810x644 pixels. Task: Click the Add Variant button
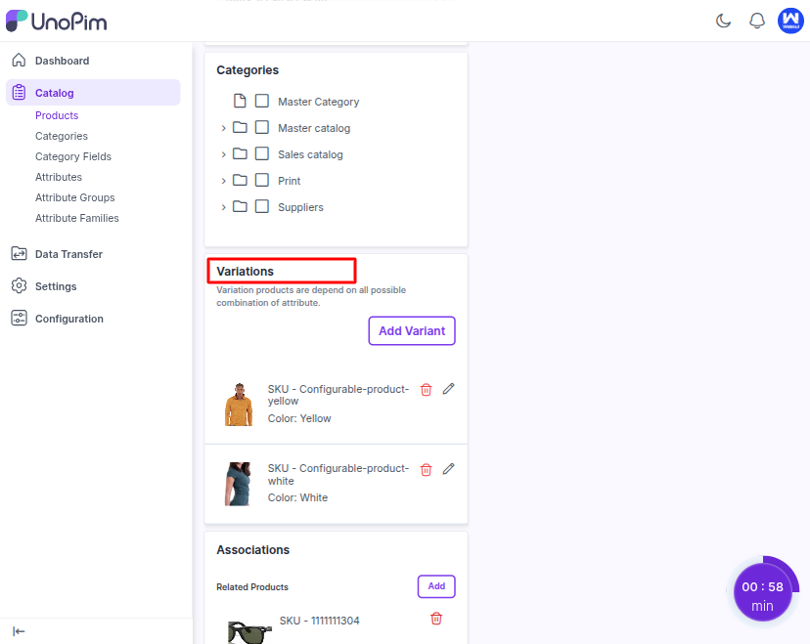point(412,331)
